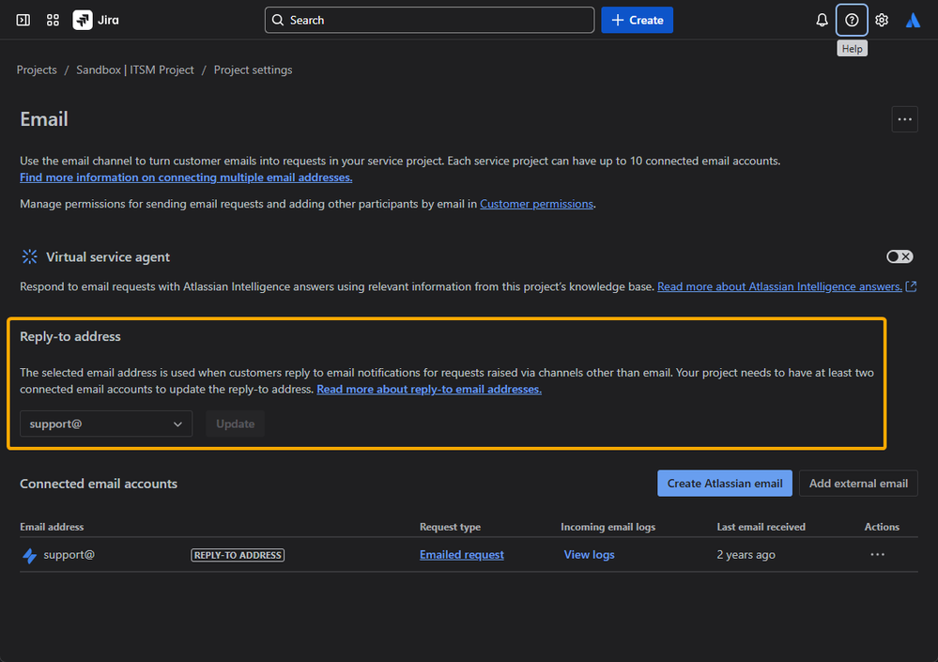Click View logs for support@
938x662 pixels.
click(590, 554)
